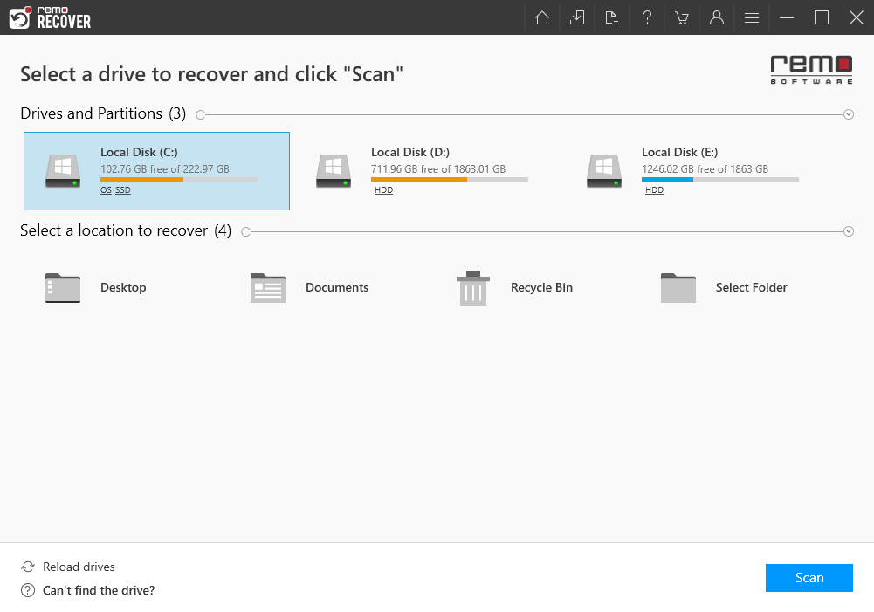Image resolution: width=874 pixels, height=612 pixels.
Task: Open the hamburger menu
Action: pyautogui.click(x=751, y=17)
